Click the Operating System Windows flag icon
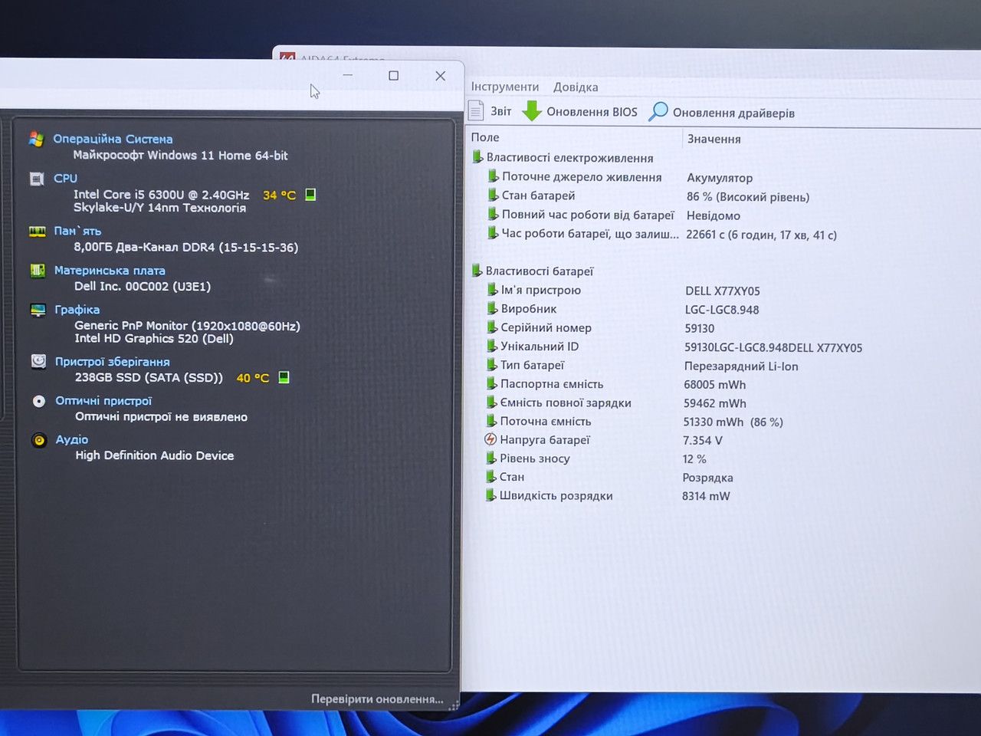 tap(36, 139)
